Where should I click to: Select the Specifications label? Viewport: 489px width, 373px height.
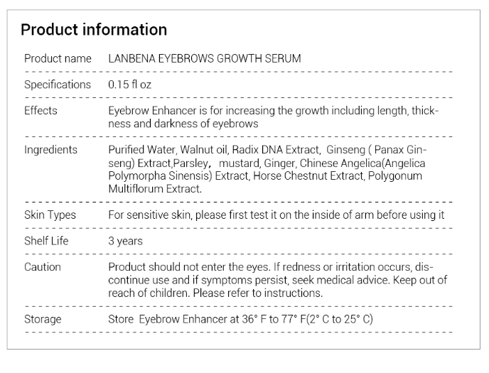point(58,85)
